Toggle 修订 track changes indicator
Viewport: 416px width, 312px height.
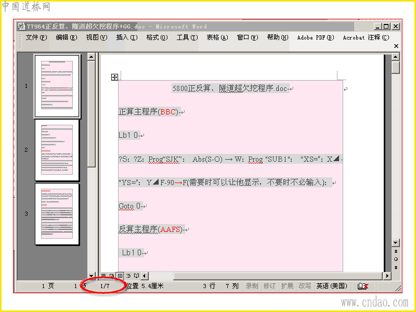pos(269,286)
